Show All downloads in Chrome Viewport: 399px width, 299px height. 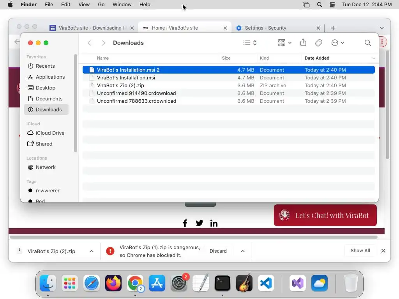[360, 251]
